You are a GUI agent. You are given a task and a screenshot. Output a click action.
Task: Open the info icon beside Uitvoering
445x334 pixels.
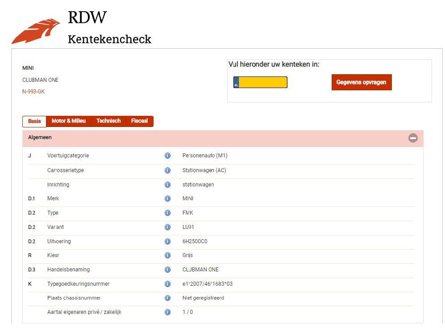pyautogui.click(x=167, y=241)
